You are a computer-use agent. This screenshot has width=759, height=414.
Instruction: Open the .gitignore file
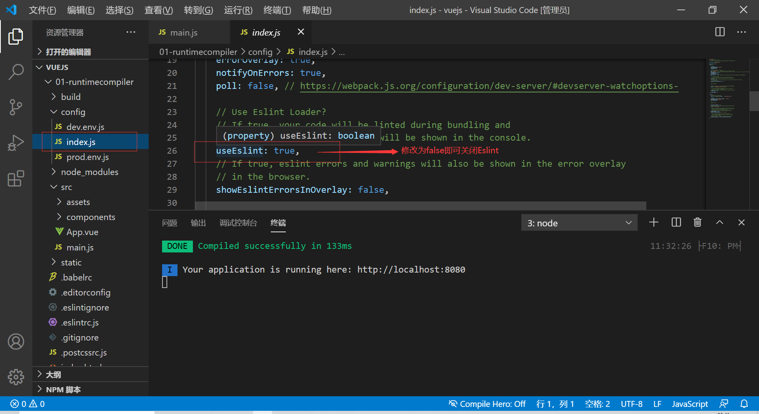(x=80, y=337)
